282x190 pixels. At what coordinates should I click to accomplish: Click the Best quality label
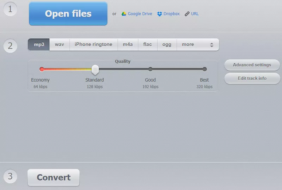coord(204,80)
